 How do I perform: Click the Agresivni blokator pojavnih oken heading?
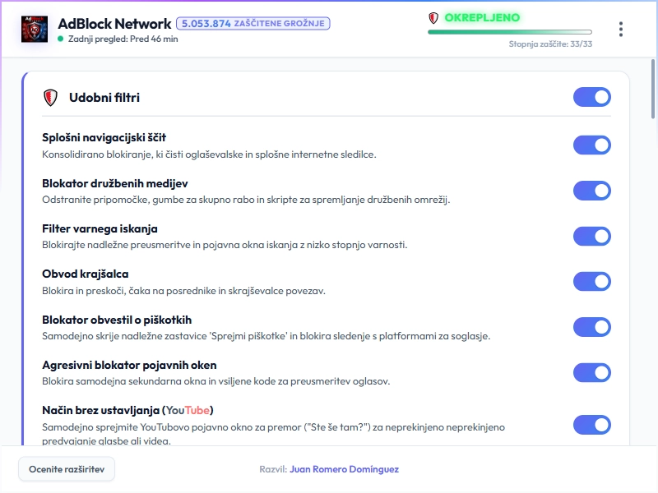tap(129, 365)
